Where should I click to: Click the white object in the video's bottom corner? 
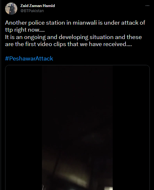point(109,188)
